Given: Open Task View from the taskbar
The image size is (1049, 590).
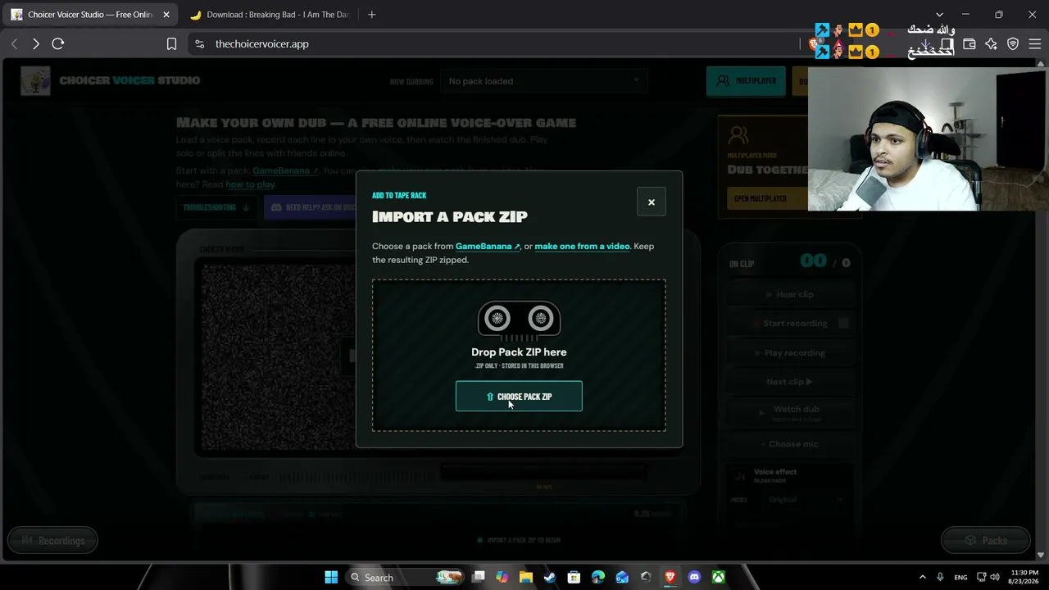Looking at the screenshot, I should click(479, 578).
